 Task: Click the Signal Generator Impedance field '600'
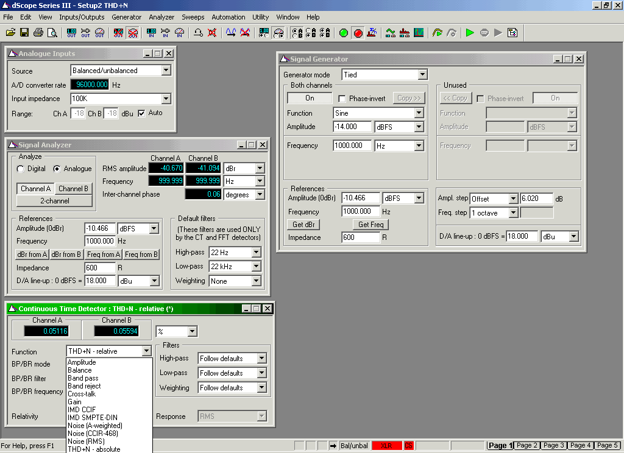pyautogui.click(x=361, y=237)
